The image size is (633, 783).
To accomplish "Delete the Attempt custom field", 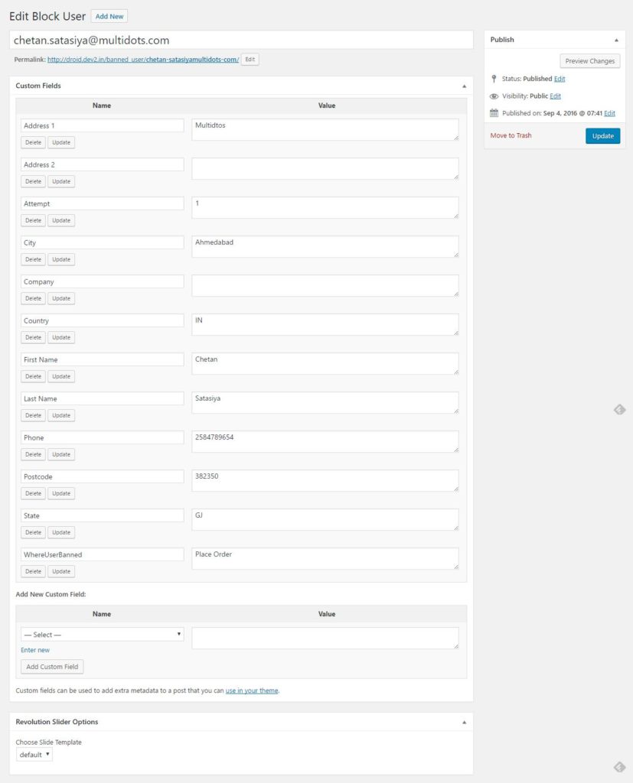I will coord(33,220).
